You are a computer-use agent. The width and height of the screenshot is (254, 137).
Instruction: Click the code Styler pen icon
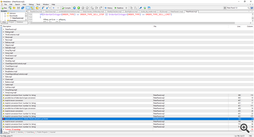(141, 8)
